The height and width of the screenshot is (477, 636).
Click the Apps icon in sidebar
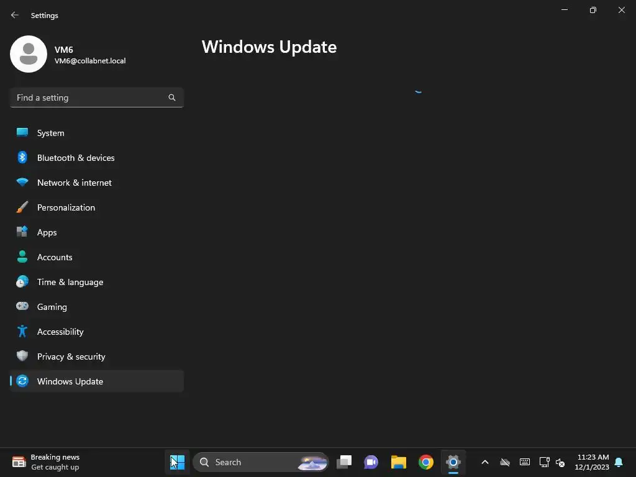(x=22, y=232)
